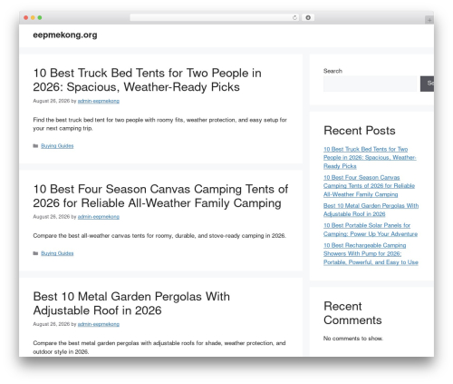Click the date under the Canvas Tents post
Screen dimensions: 453x384
(51, 217)
